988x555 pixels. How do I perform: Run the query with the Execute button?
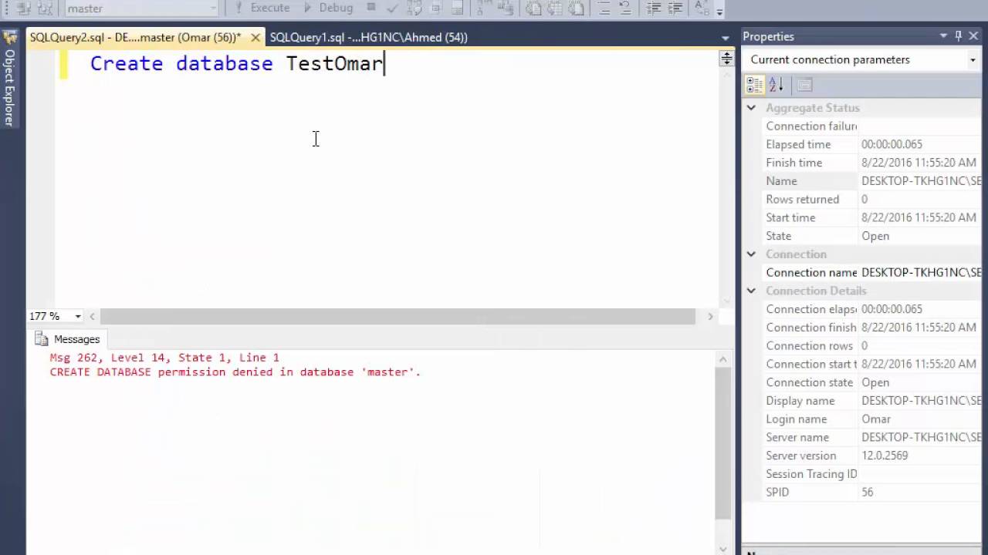262,8
